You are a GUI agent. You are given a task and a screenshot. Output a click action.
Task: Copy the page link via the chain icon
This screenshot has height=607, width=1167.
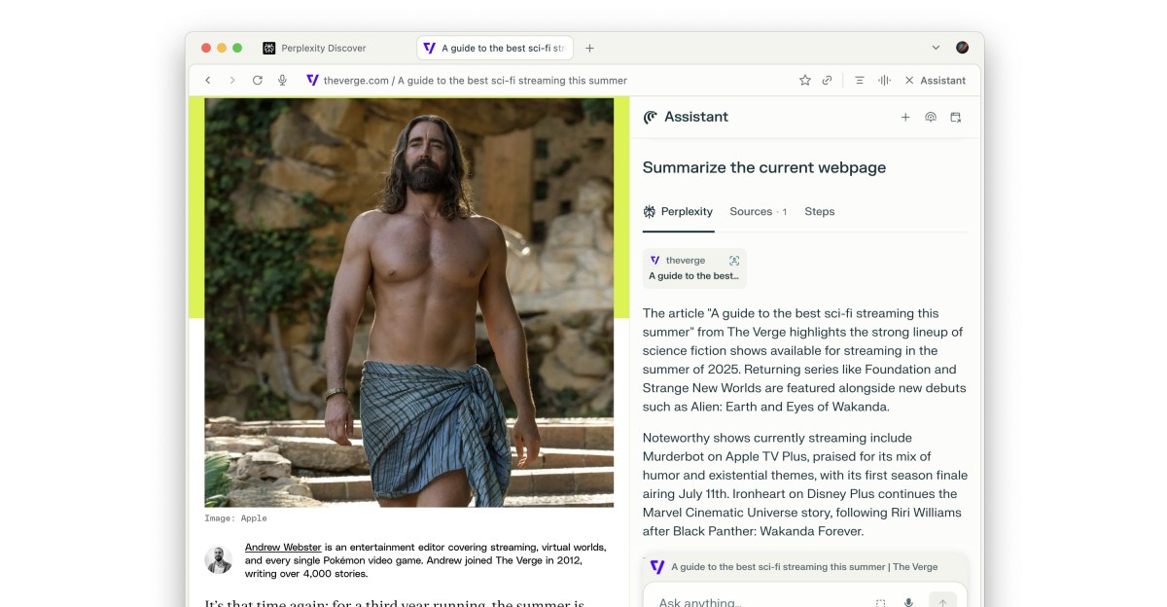tap(827, 81)
